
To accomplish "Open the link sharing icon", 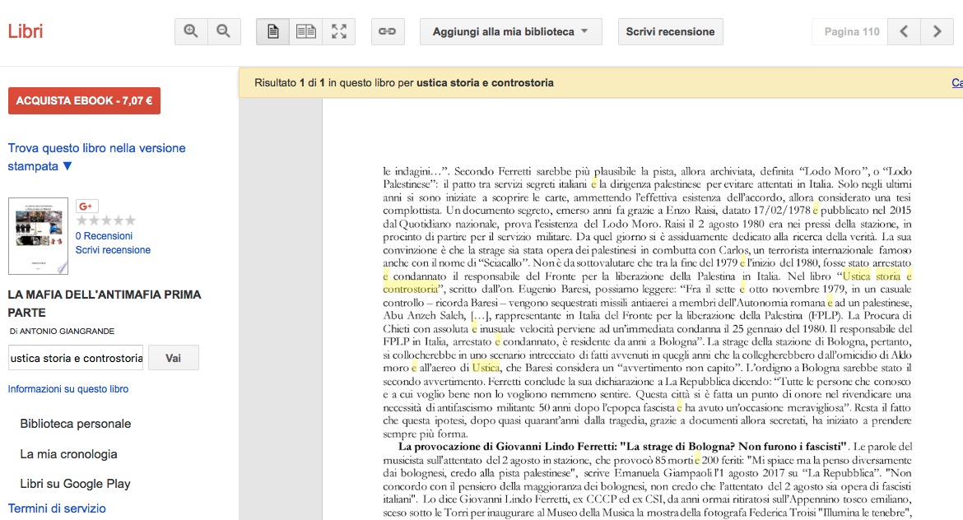I will tap(387, 32).
